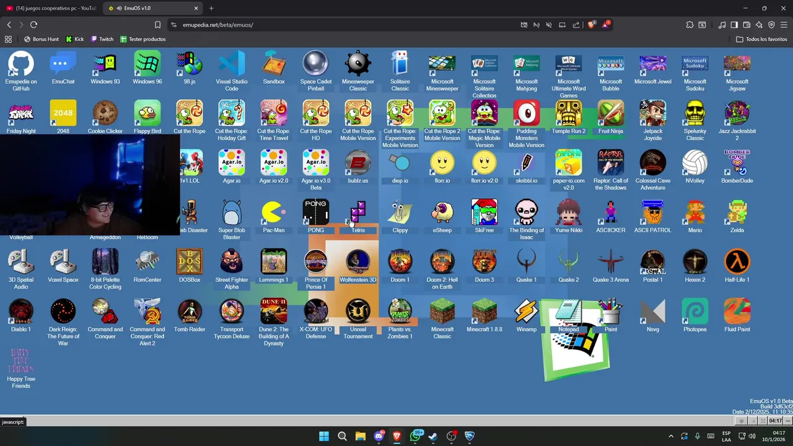This screenshot has height=446, width=793.
Task: Open Bonus Hunt bookmark
Action: 41,39
